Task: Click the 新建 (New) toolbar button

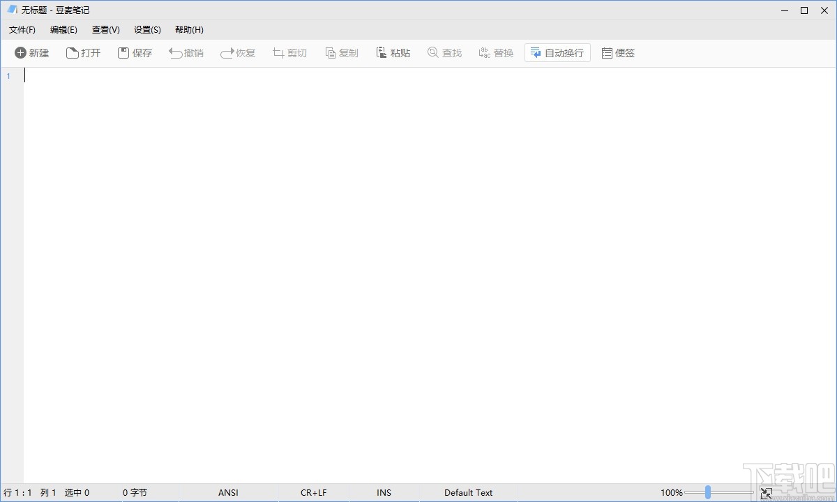Action: (32, 53)
